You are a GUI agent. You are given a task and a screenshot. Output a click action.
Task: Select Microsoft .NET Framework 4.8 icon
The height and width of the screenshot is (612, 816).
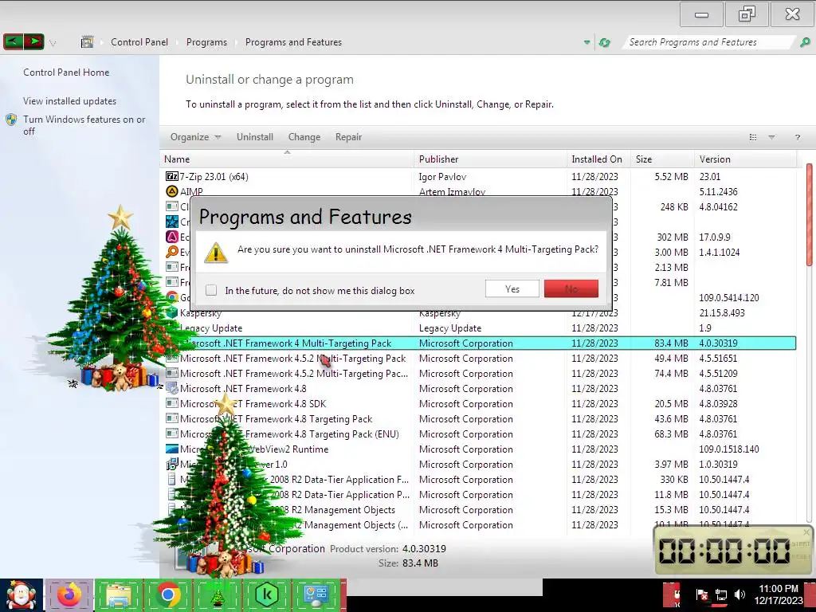pos(172,389)
